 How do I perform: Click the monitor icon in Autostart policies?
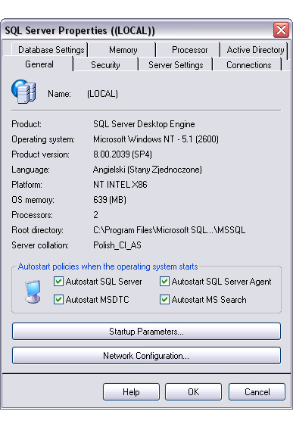coord(33,291)
